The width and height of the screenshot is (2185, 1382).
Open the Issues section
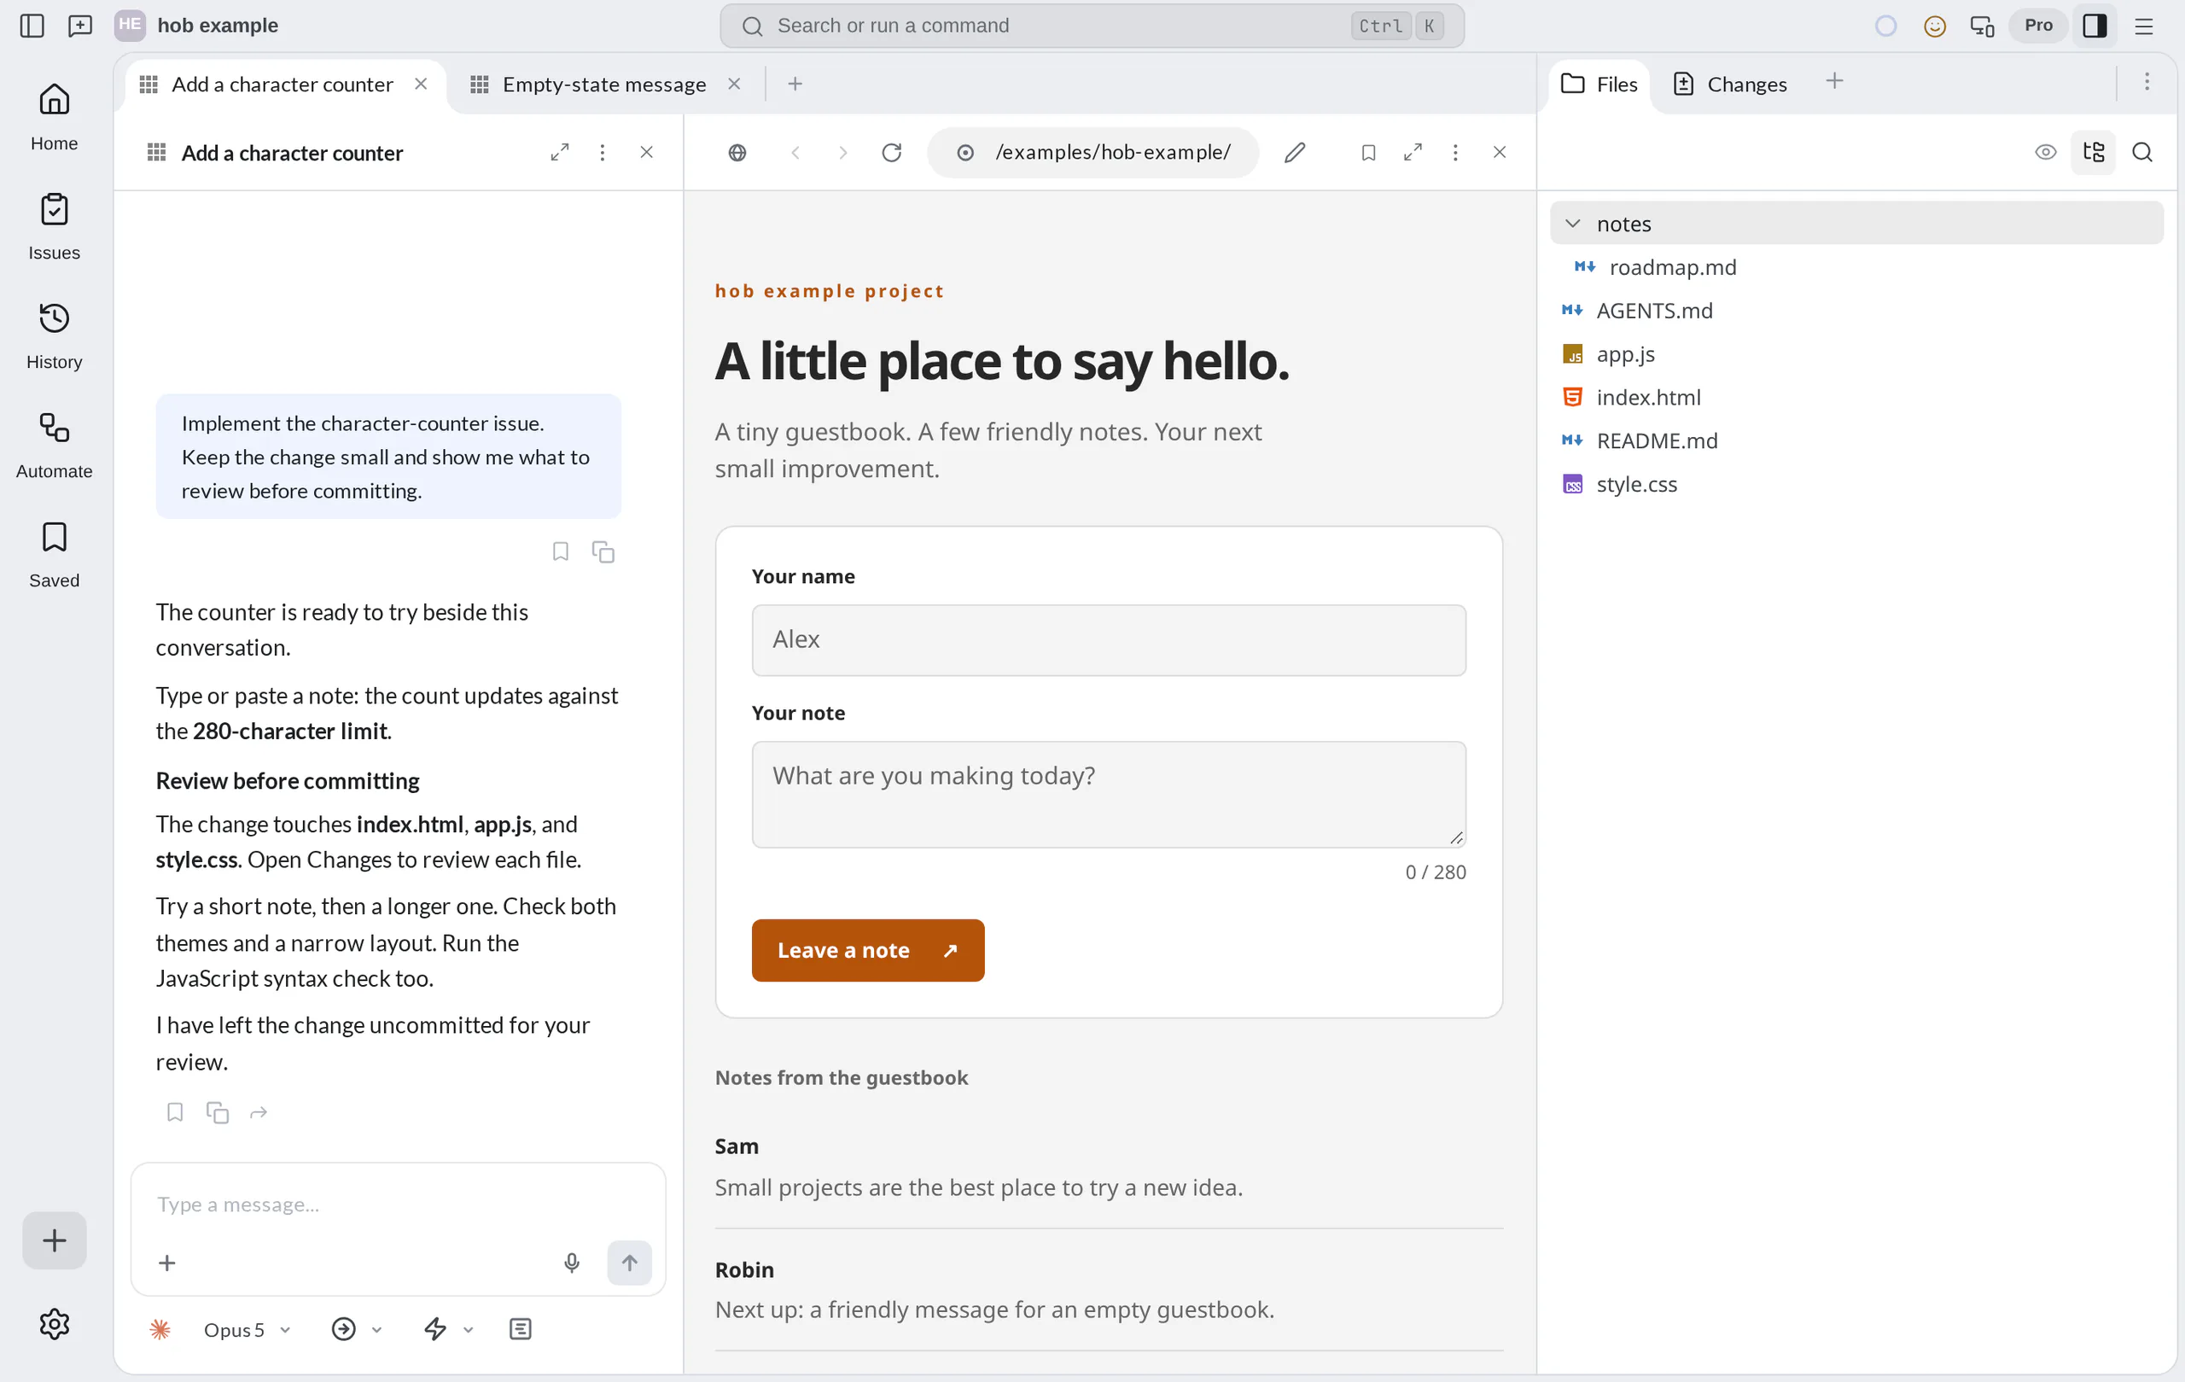coord(55,227)
